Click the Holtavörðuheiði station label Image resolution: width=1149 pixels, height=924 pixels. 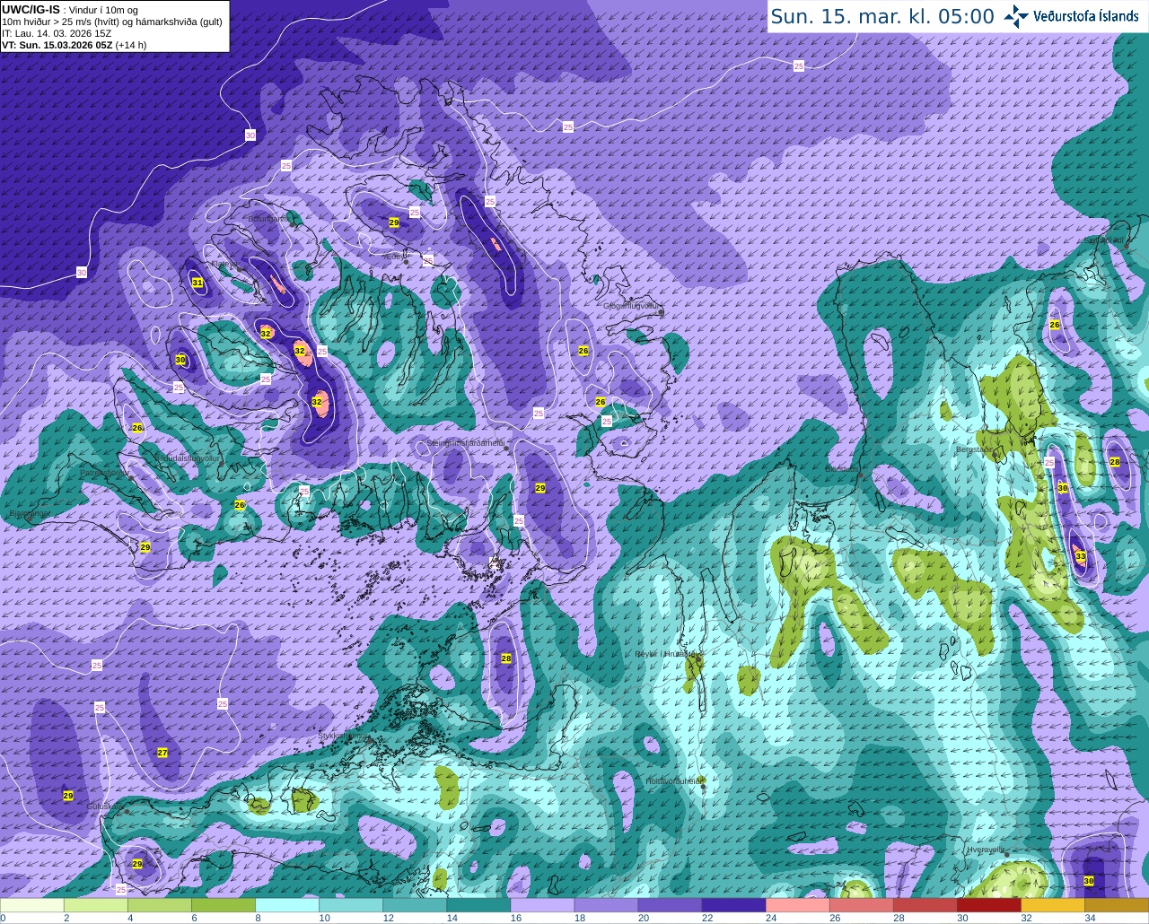673,781
